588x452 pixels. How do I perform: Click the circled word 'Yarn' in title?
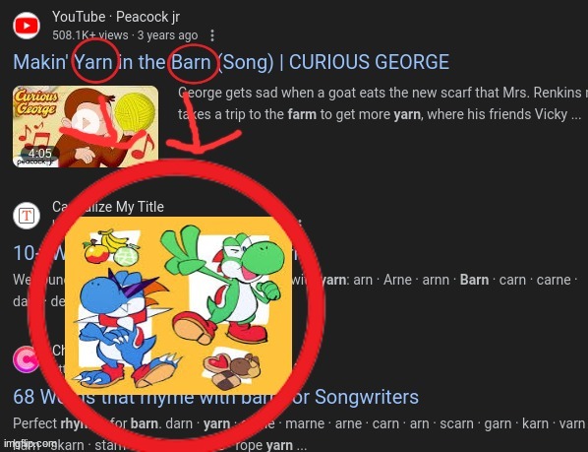[x=93, y=62]
